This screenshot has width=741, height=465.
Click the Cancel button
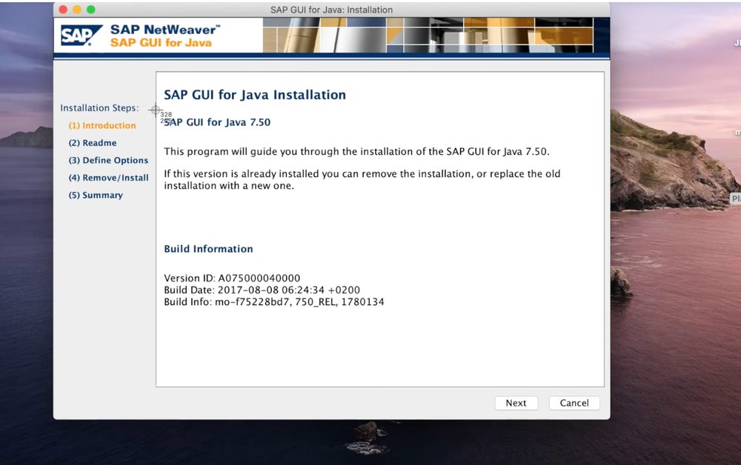click(x=574, y=403)
